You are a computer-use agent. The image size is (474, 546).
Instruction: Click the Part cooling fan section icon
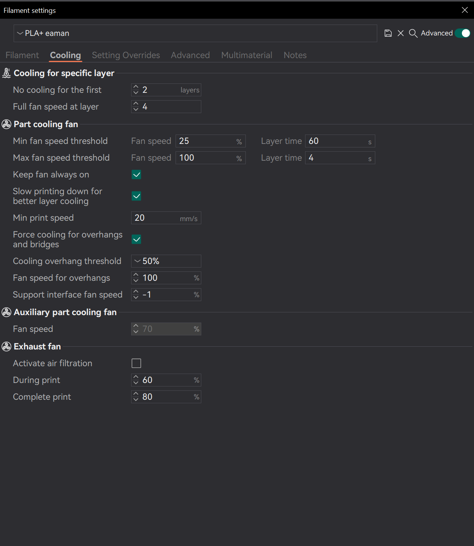(7, 124)
